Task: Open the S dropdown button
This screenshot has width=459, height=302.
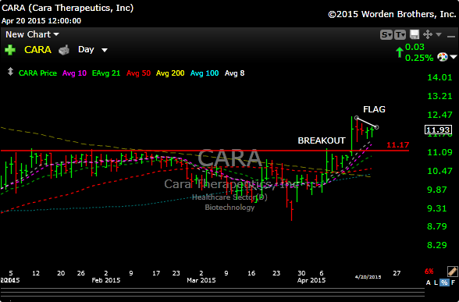Action: pyautogui.click(x=386, y=35)
